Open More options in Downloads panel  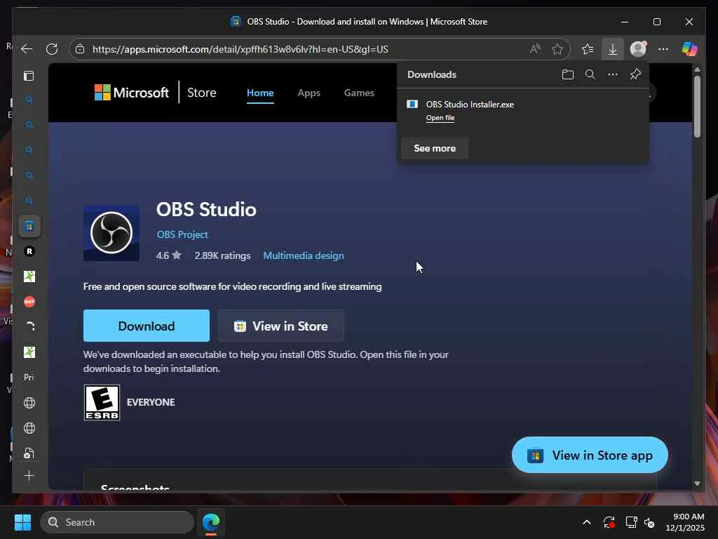tap(613, 74)
